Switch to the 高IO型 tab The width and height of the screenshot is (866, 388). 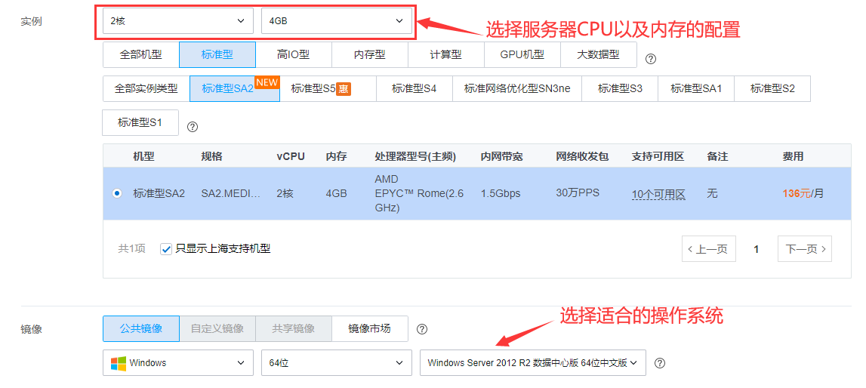293,54
